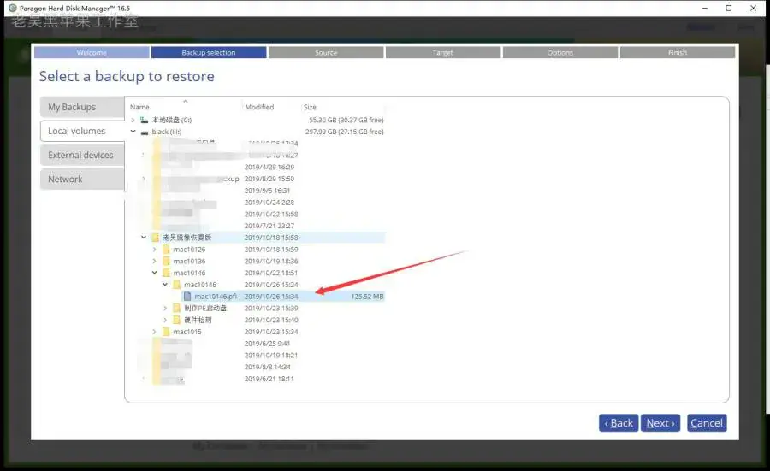Click the mac1015 folder icon

pos(166,332)
